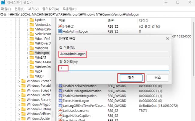Expand the WirelessDo tree node
Image resolution: width=195 pixels, height=121 pixels.
click(27, 67)
